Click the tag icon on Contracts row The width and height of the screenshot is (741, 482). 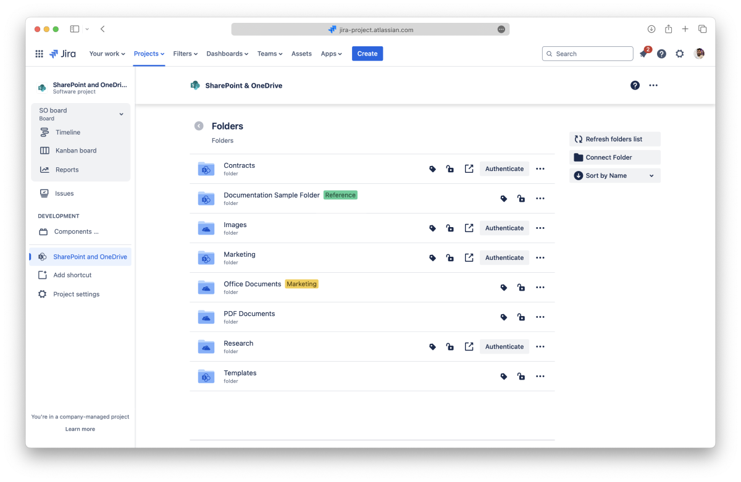(x=432, y=169)
